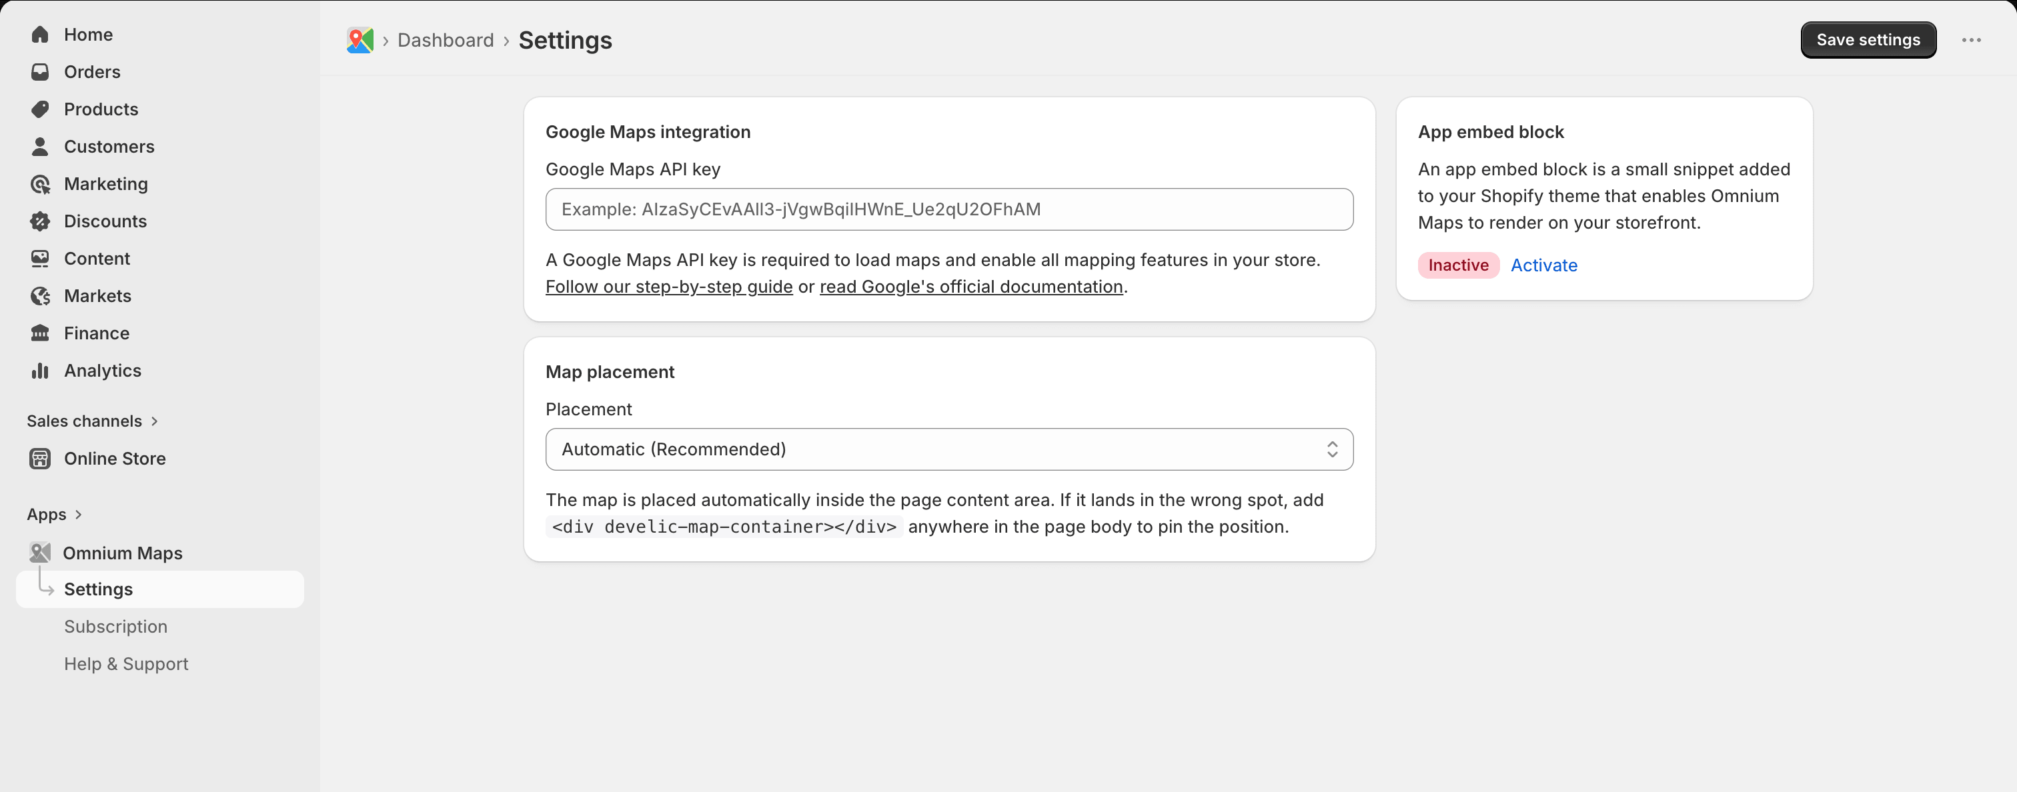Click the Online Store storefront icon
Viewport: 2017px width, 792px height.
pyautogui.click(x=40, y=459)
